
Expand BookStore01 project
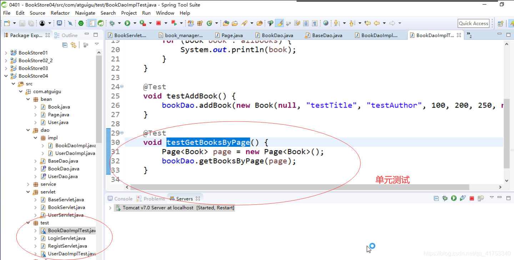[x=6, y=53]
